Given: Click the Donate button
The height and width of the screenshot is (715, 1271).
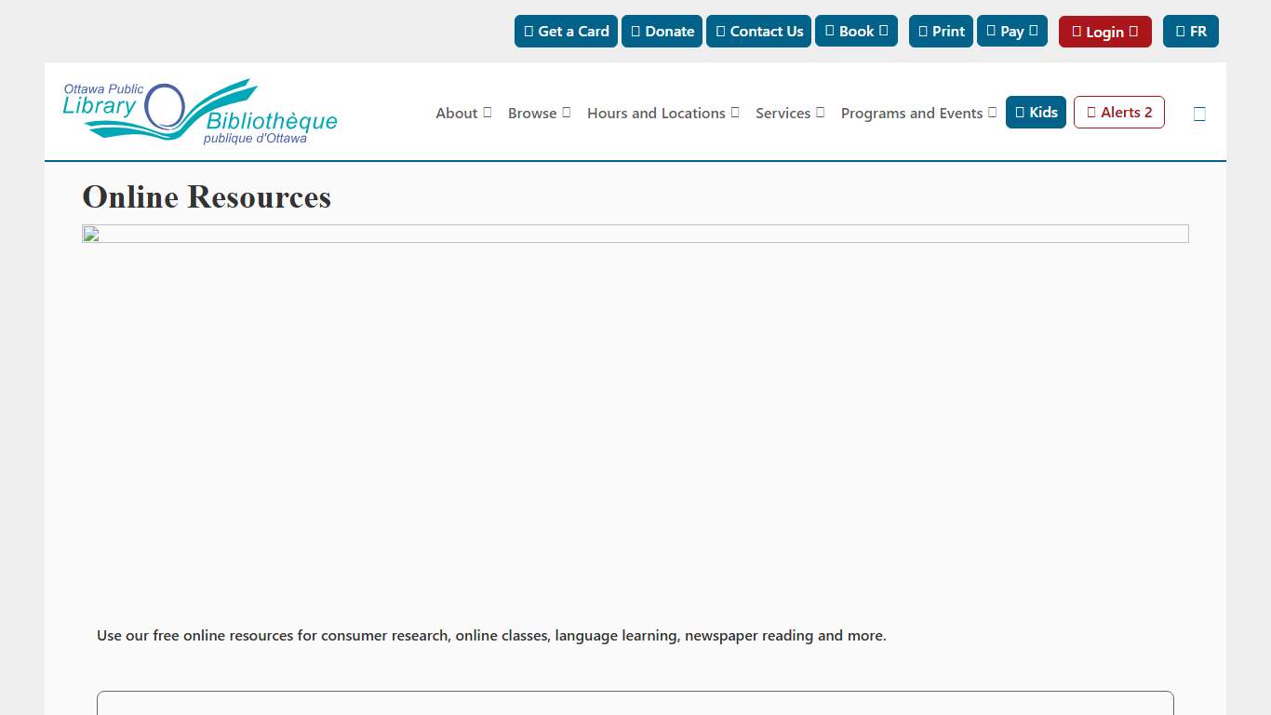Looking at the screenshot, I should tap(662, 31).
